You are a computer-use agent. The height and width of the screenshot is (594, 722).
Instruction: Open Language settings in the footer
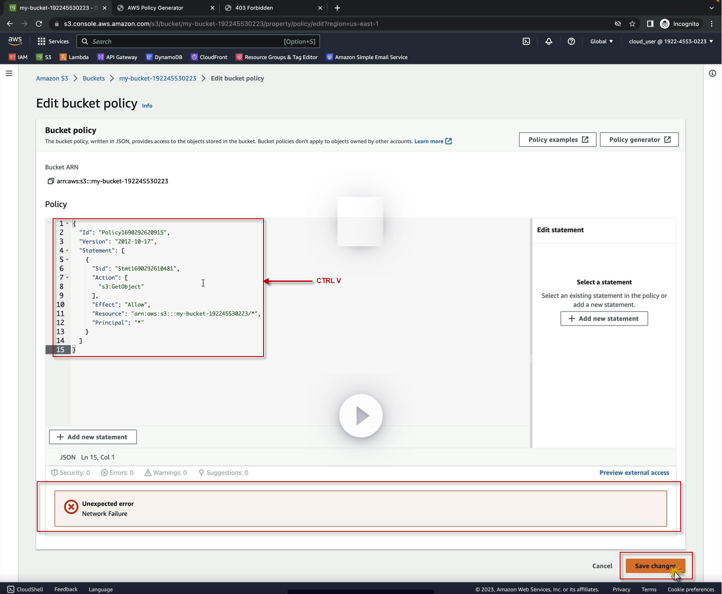pos(101,589)
